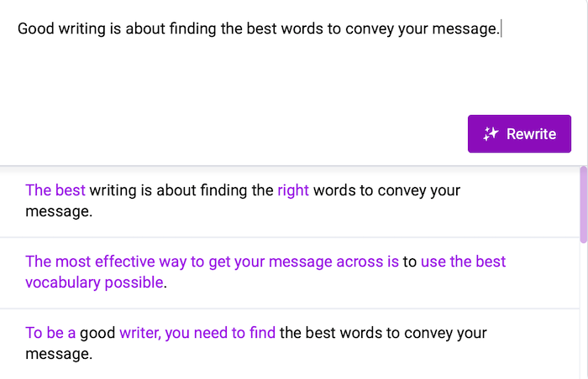Click purple phrase 'writer, you need to find'
588x379 pixels.
click(x=197, y=333)
